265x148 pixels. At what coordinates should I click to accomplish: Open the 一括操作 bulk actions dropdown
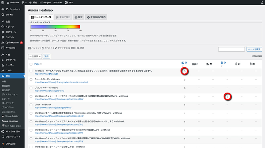pyautogui.click(x=35, y=57)
